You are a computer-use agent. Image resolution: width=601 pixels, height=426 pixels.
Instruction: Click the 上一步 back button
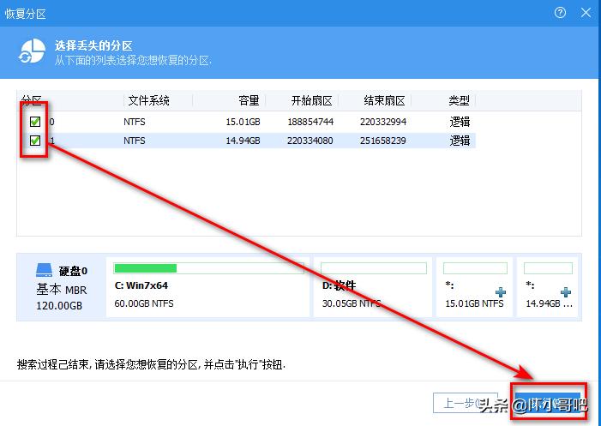pos(466,403)
